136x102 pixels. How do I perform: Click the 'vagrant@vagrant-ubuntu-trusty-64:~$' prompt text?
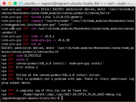coord(30,98)
